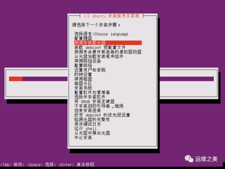Select the 结束安装进程 entry
Screen dimensions: 225x169
[x=88, y=110]
